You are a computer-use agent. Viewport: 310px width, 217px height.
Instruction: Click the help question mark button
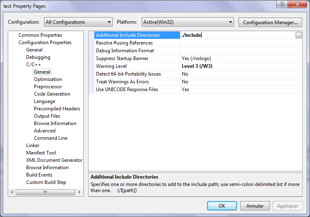coord(281,4)
